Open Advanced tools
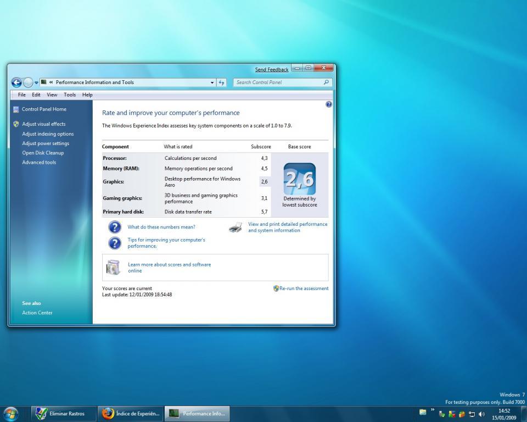Screen dimensions: 527x422 point(39,162)
